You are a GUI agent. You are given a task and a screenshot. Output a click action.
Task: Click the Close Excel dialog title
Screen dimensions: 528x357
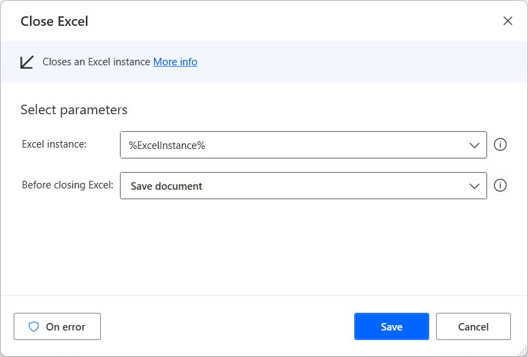click(x=55, y=21)
